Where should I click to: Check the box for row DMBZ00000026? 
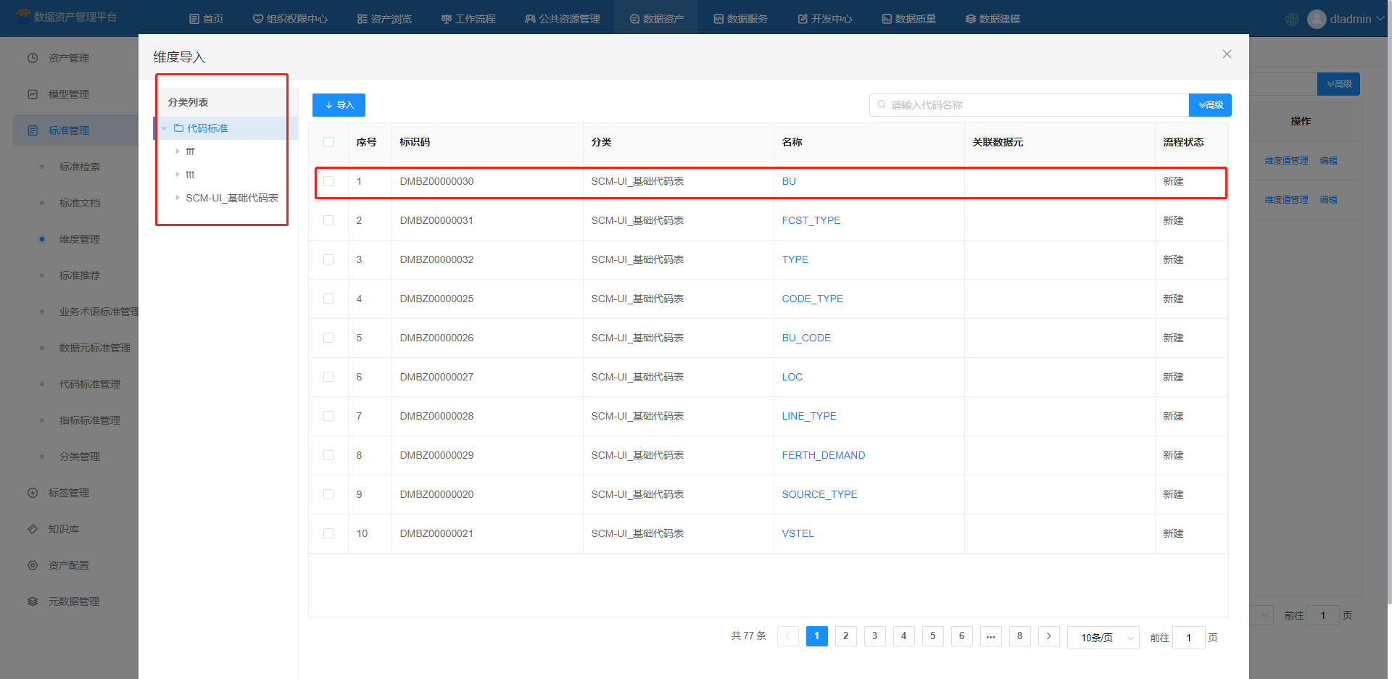point(328,338)
